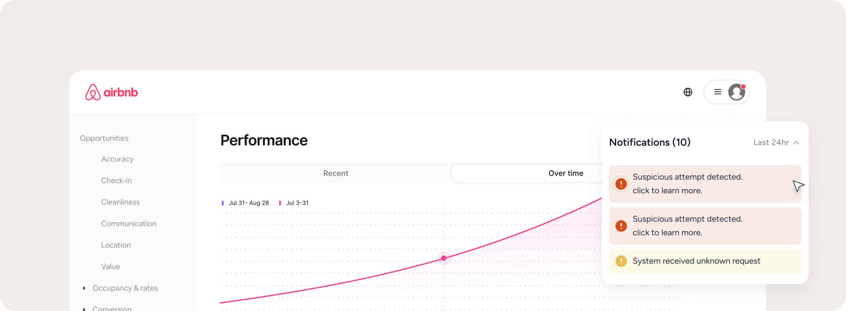Image resolution: width=846 pixels, height=311 pixels.
Task: Click first red suspicious attempt alert icon
Action: click(621, 184)
